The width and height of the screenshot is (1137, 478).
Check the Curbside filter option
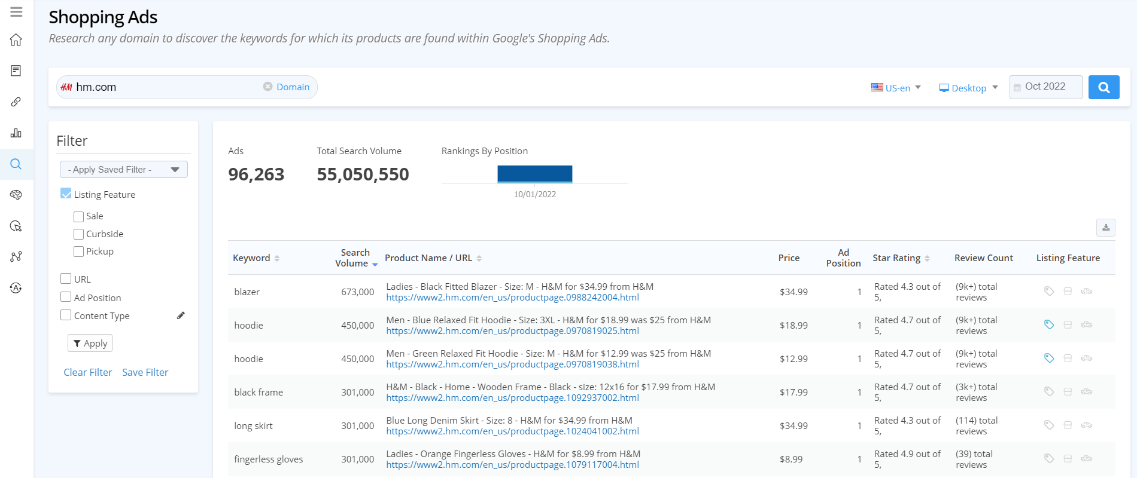pos(78,234)
